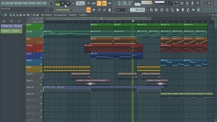Open the plugin database plug icon

183,10
